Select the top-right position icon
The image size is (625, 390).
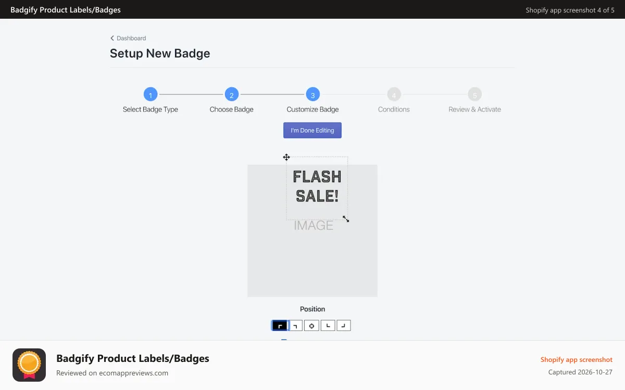pos(295,326)
